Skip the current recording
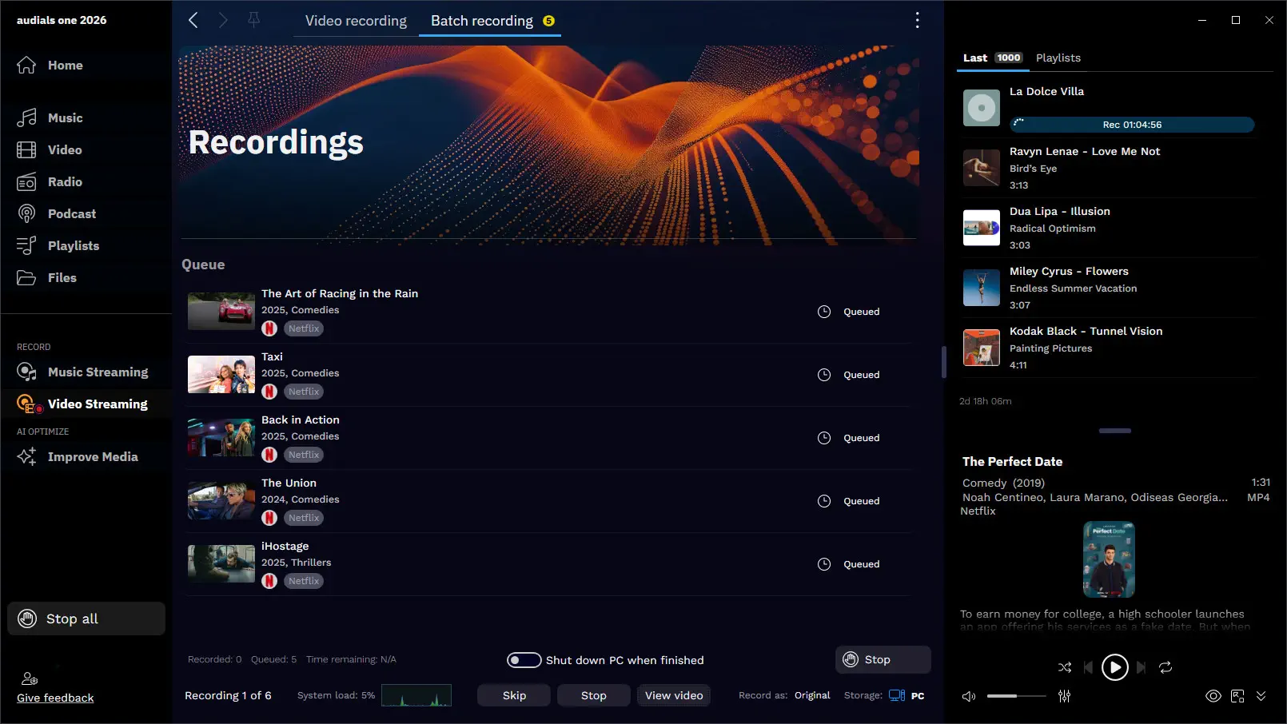 [x=514, y=695]
